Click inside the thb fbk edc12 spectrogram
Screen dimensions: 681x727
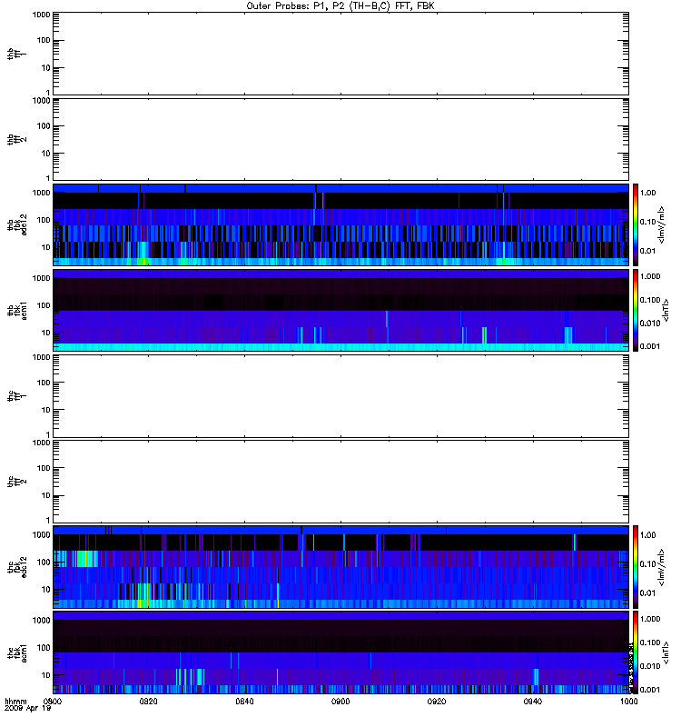coord(340,224)
